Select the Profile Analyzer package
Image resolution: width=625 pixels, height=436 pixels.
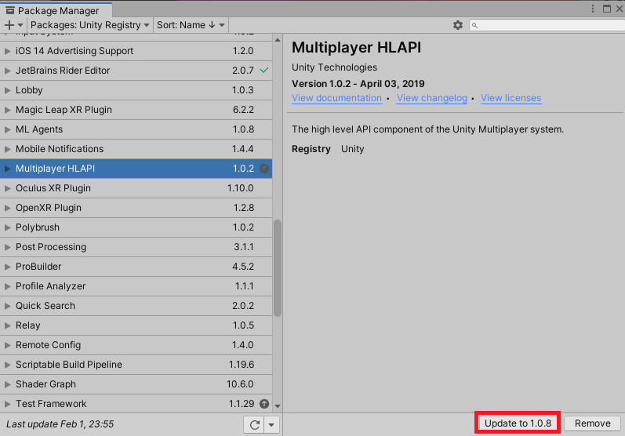pos(136,286)
